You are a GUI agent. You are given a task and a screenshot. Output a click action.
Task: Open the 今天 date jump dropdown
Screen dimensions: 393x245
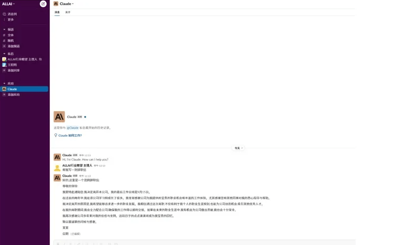238,148
